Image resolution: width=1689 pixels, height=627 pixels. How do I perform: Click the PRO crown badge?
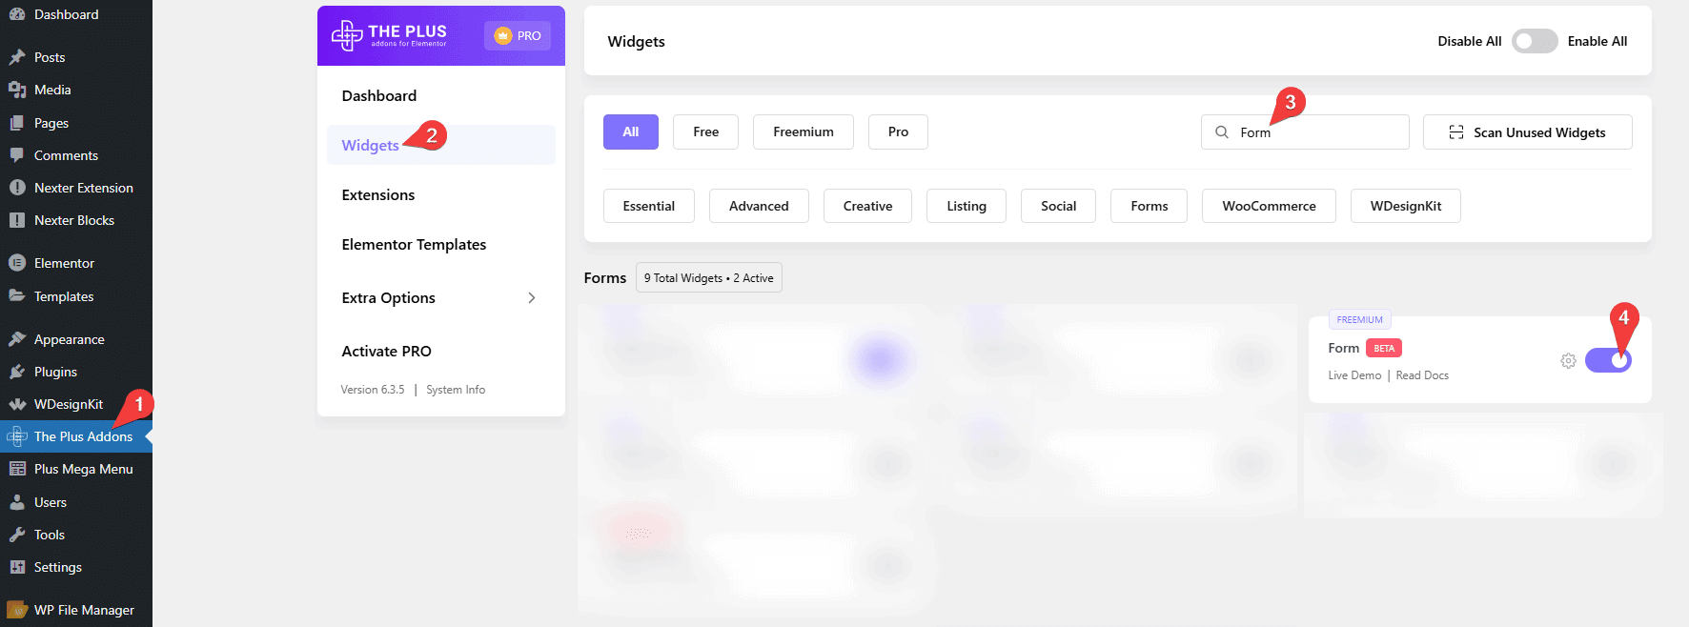click(x=518, y=35)
